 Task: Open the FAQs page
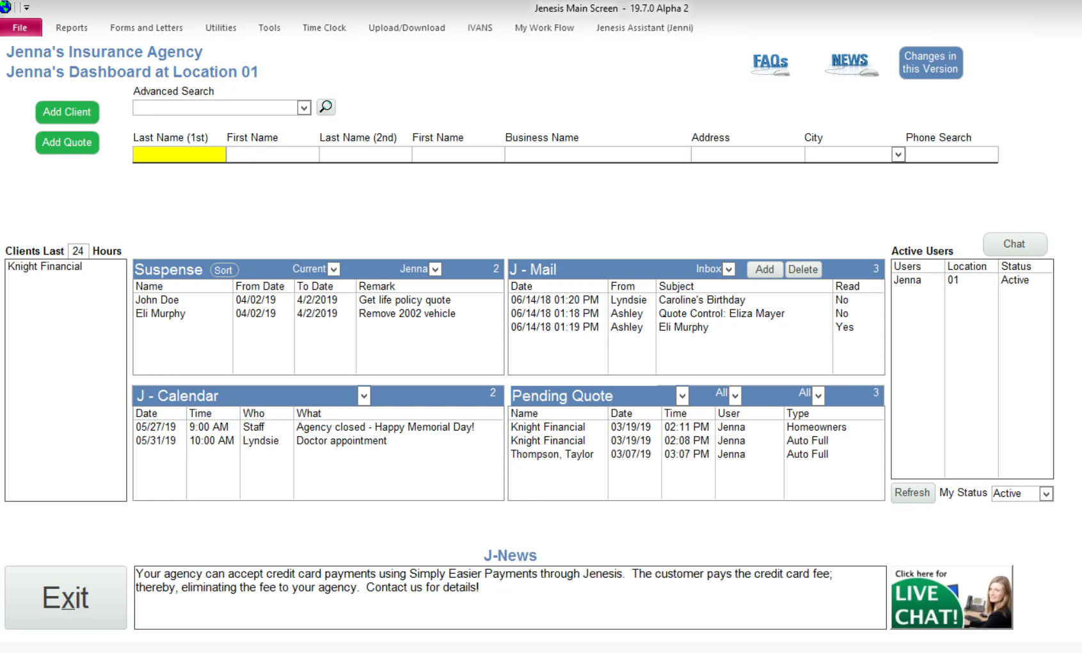coord(770,63)
